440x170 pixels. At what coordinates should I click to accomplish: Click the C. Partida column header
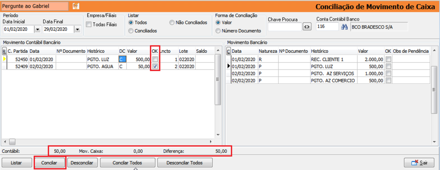[x=18, y=52]
